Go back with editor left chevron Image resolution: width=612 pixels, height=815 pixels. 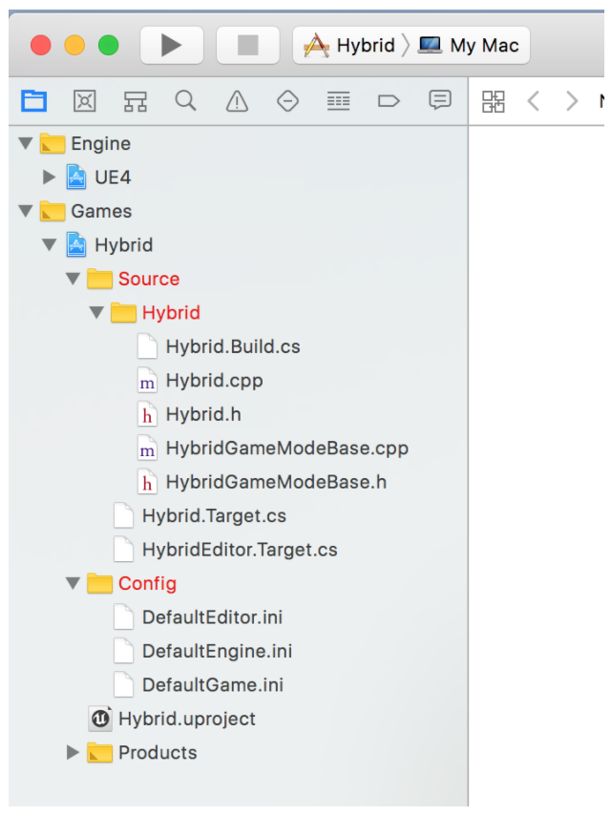[534, 101]
